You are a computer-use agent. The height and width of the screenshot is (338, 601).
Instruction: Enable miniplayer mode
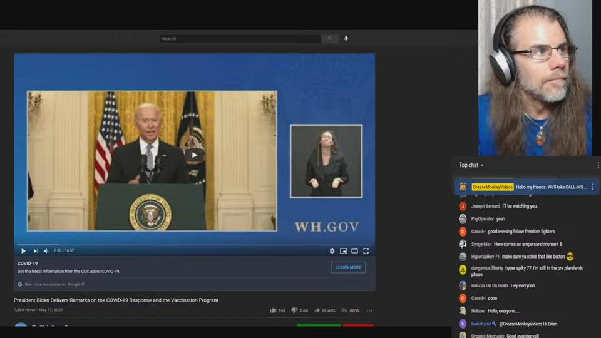pyautogui.click(x=344, y=251)
